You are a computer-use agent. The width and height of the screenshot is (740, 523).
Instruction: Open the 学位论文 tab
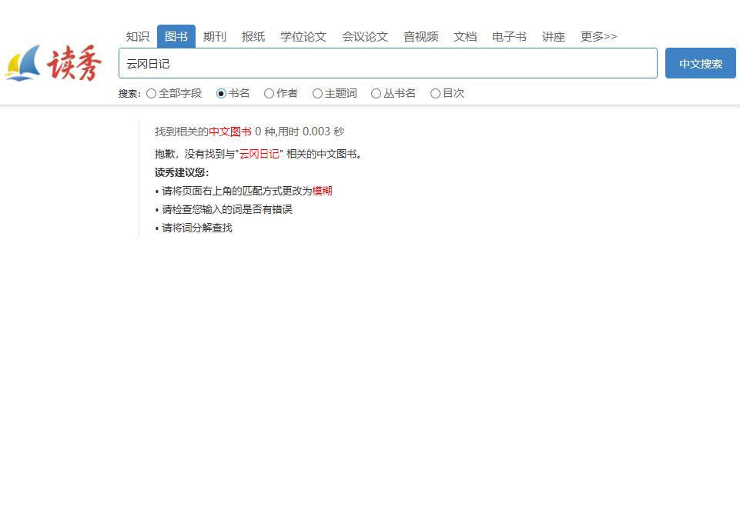pyautogui.click(x=303, y=37)
